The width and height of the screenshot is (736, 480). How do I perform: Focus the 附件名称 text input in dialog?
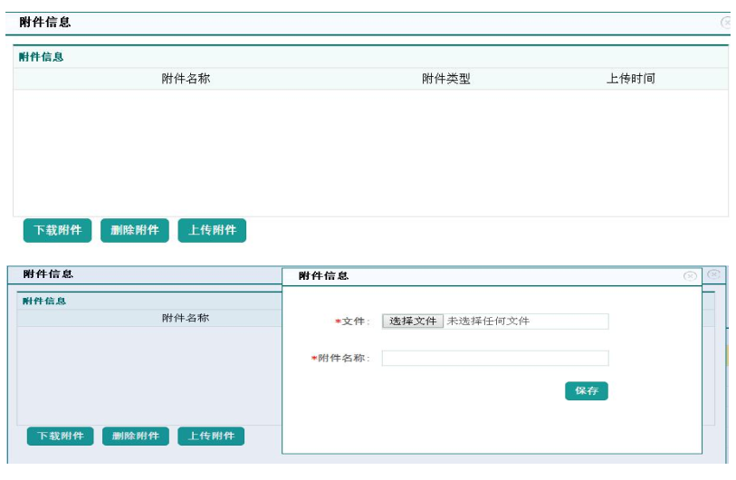[x=494, y=359]
